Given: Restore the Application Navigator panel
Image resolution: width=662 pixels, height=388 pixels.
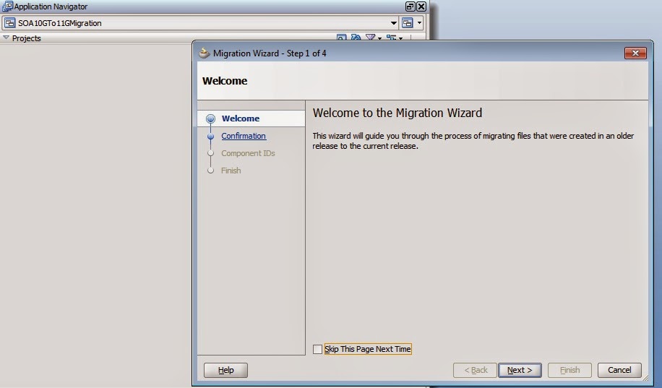Looking at the screenshot, I should tap(410, 7).
